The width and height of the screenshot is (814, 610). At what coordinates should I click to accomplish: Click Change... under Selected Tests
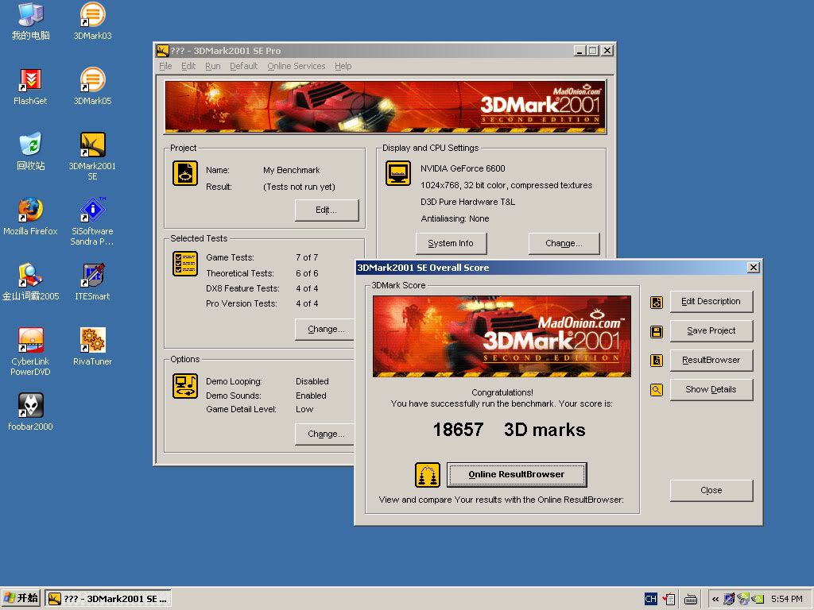324,329
